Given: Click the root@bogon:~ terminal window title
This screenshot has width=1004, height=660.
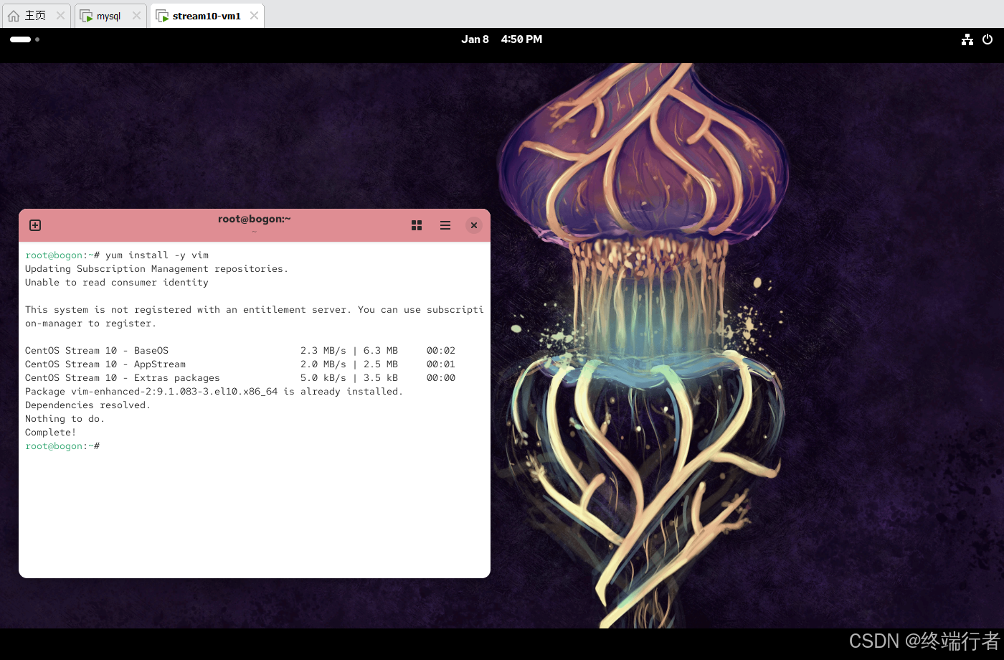Looking at the screenshot, I should click(x=255, y=220).
